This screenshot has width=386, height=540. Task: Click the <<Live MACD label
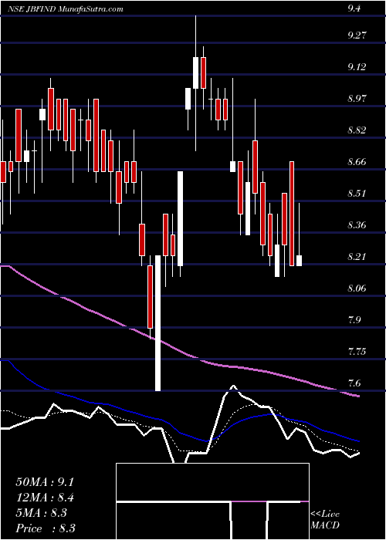pos(325,520)
